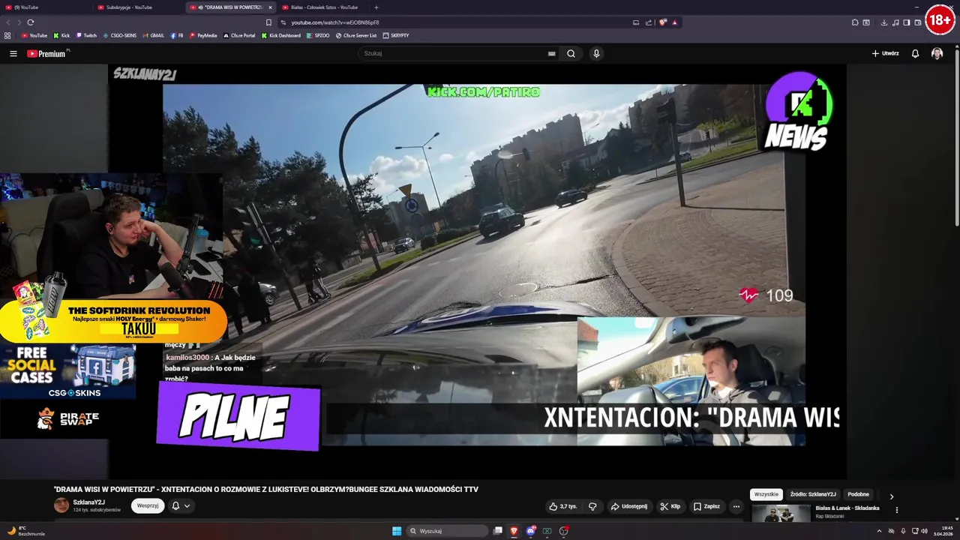This screenshot has height=540, width=960.
Task: Open the SzklanaY2J channel name link
Action: tap(88, 502)
